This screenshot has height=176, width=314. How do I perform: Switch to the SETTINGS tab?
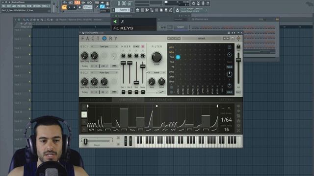(x=226, y=99)
